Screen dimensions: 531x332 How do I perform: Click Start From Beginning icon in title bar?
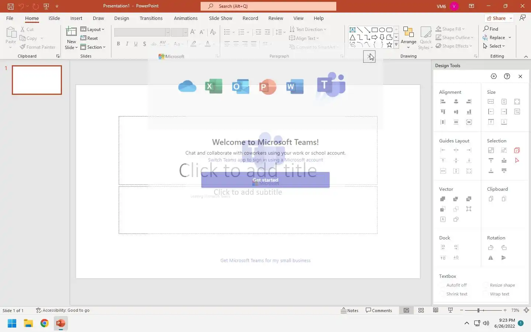(x=46, y=6)
